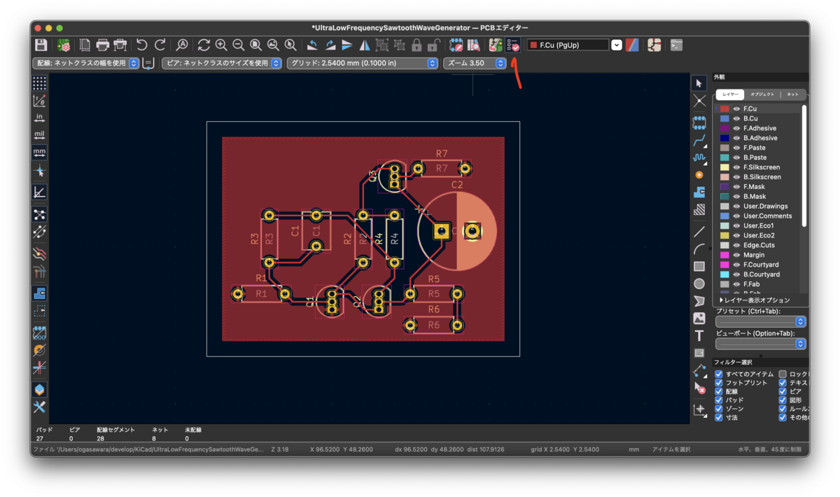Open the ビア via size dropdown
This screenshot has height=497, width=840.
[222, 63]
